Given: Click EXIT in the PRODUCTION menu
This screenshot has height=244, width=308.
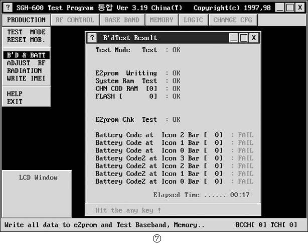Looking at the screenshot, I should click(15, 101).
